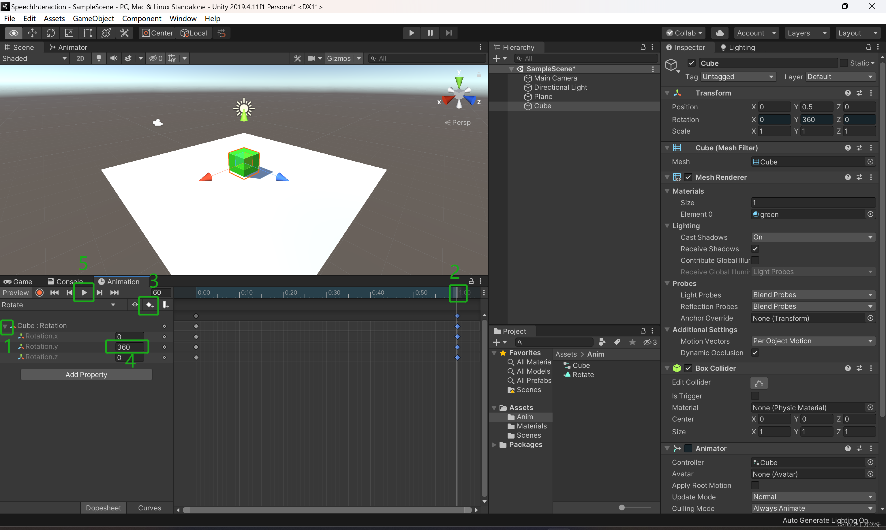Image resolution: width=886 pixels, height=530 pixels.
Task: Collapse Cube : Rotation property tree
Action: [x=5, y=326]
